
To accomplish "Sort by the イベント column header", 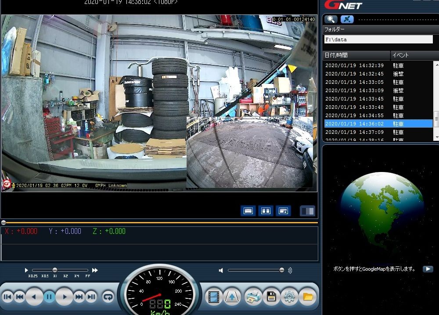I will (x=415, y=55).
